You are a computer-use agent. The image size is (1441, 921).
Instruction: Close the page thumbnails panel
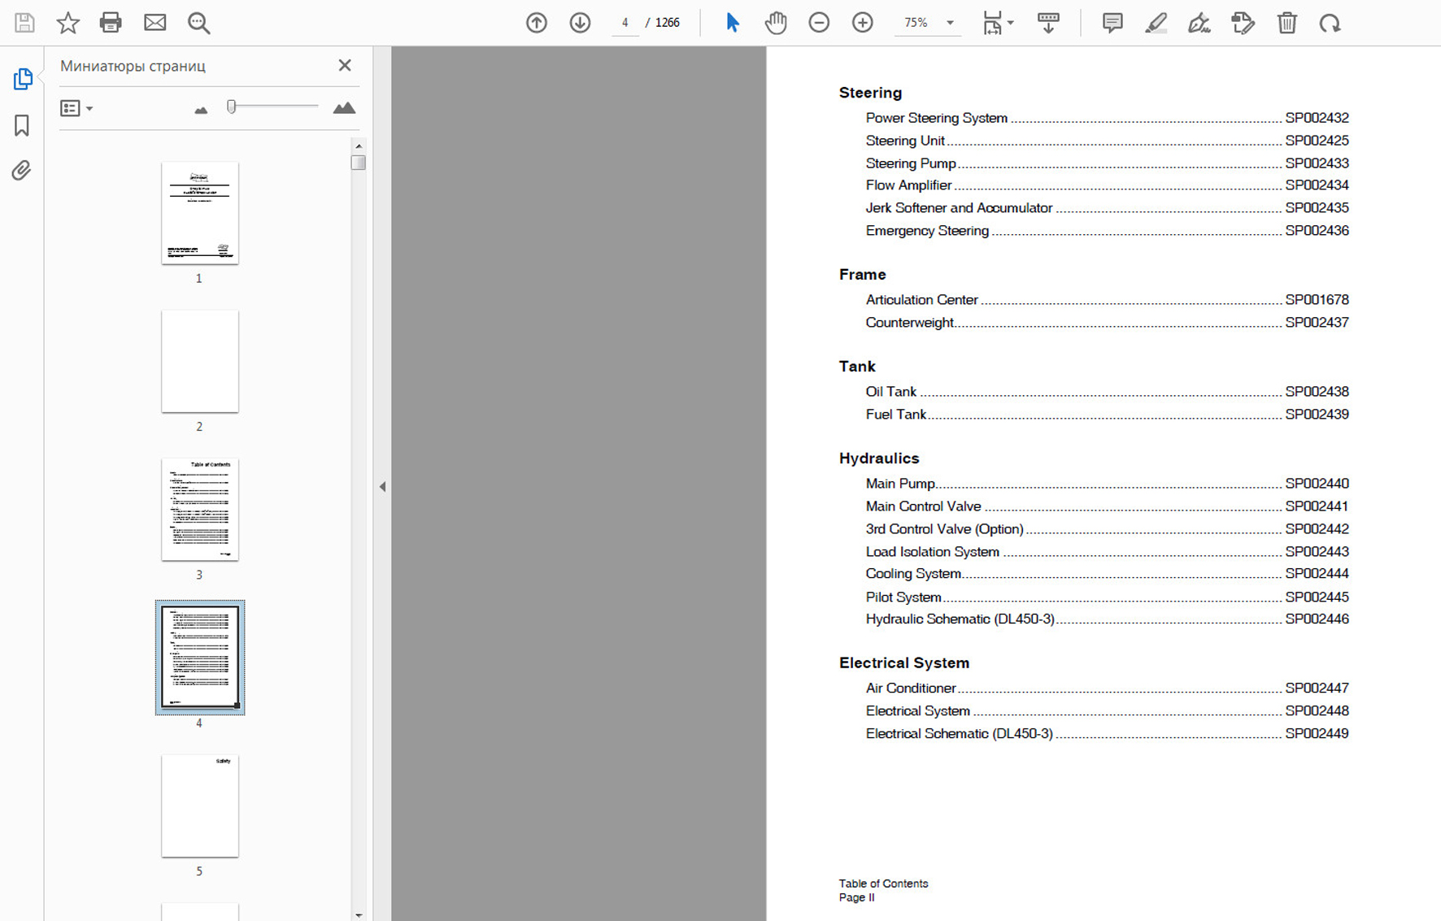pos(345,66)
